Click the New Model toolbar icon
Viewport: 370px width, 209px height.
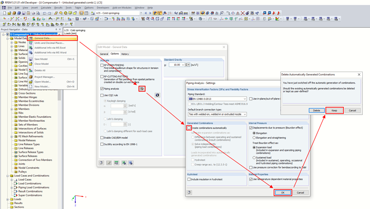pyautogui.click(x=4, y=13)
